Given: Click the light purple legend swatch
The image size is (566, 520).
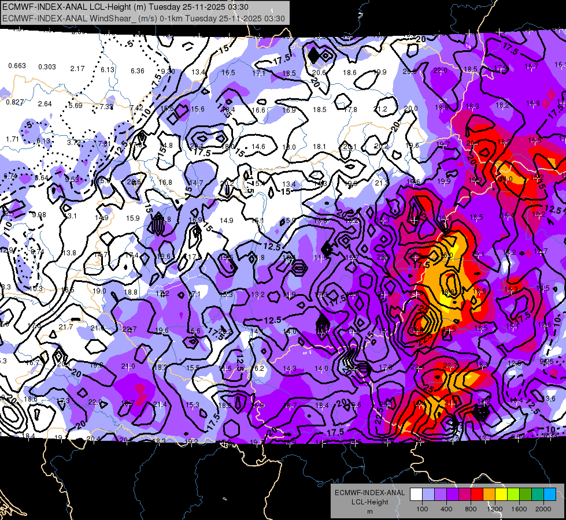Looking at the screenshot, I should [441, 495].
